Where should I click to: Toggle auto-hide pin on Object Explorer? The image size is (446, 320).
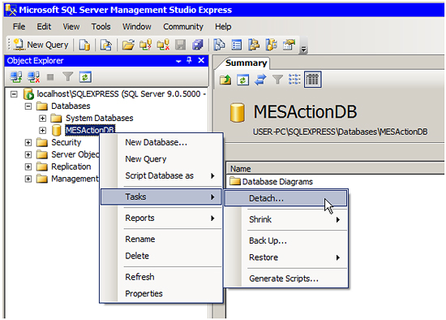tap(189, 60)
